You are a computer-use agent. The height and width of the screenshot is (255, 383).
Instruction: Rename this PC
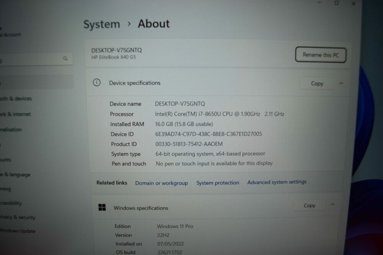tap(321, 55)
